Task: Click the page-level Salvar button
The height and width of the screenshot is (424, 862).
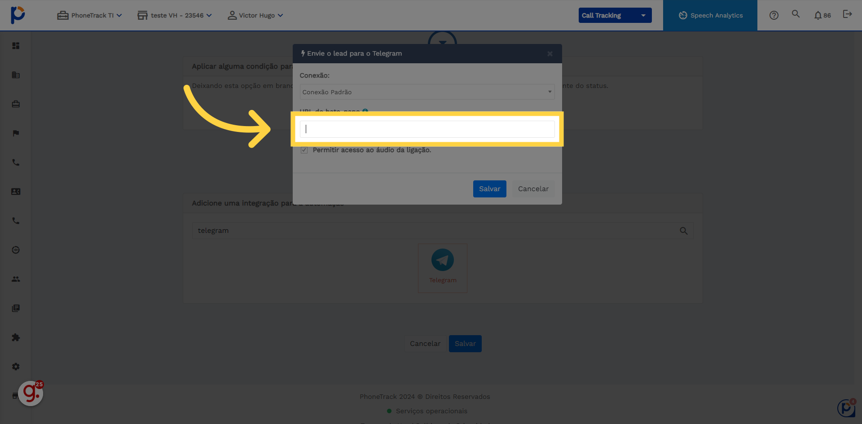Action: pyautogui.click(x=465, y=344)
